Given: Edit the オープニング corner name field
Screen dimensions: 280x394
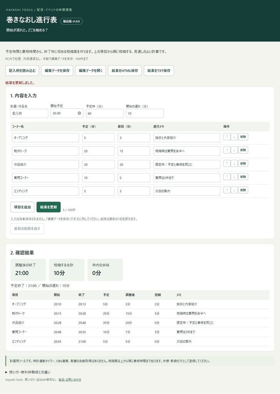Looking at the screenshot, I should 45,138.
